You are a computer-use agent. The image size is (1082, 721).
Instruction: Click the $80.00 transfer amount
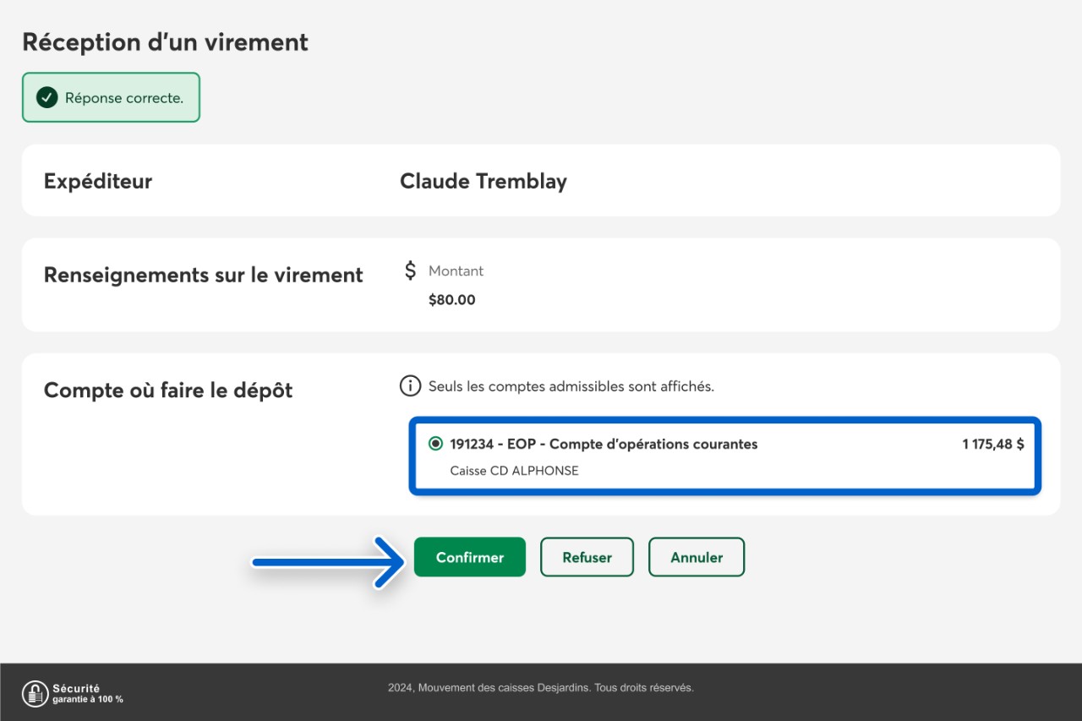(451, 300)
